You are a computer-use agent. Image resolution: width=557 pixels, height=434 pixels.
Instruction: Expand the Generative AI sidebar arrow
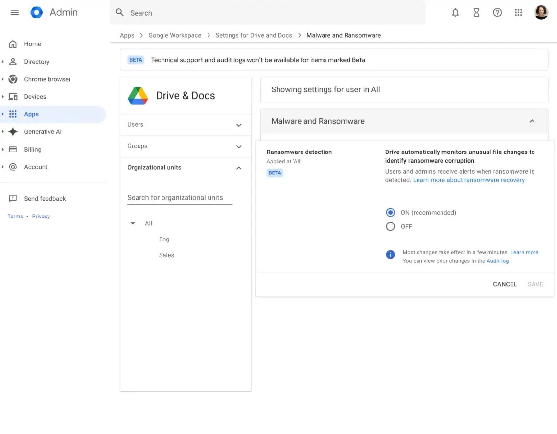pyautogui.click(x=3, y=131)
